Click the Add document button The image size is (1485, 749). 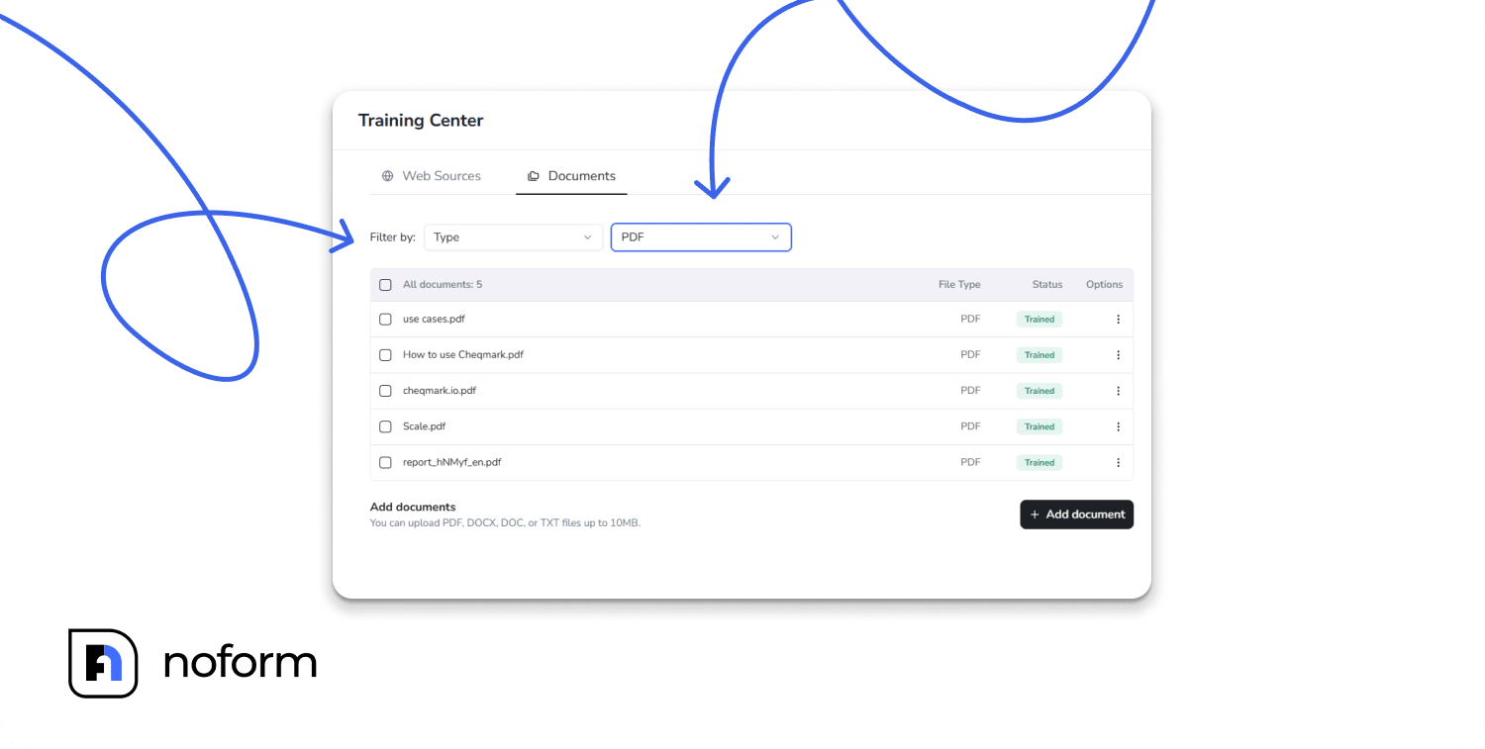click(1076, 514)
